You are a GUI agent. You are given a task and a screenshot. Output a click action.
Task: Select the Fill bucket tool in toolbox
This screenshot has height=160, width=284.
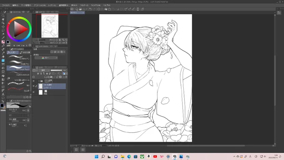[3, 76]
